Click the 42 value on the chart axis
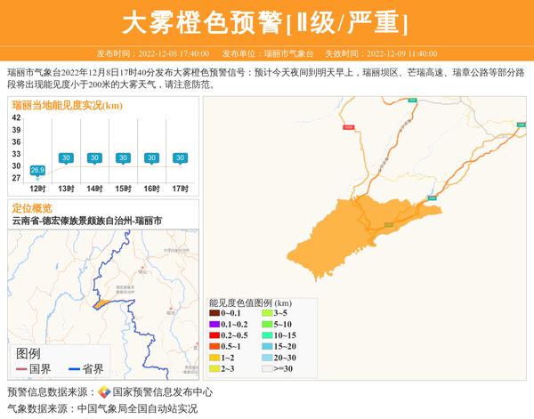The image size is (534, 419). pos(16,117)
